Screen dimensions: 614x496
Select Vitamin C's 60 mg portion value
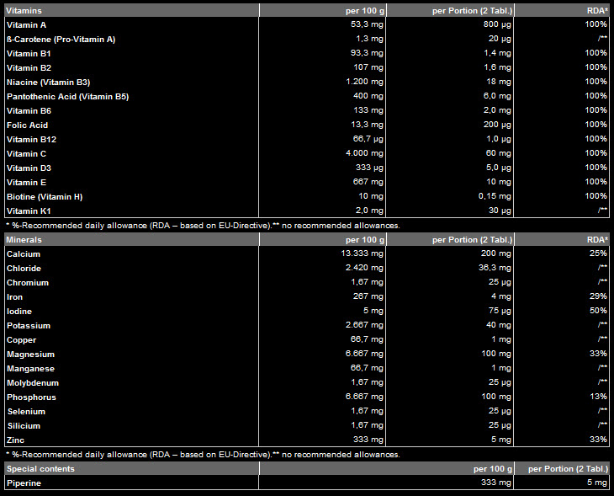click(499, 153)
